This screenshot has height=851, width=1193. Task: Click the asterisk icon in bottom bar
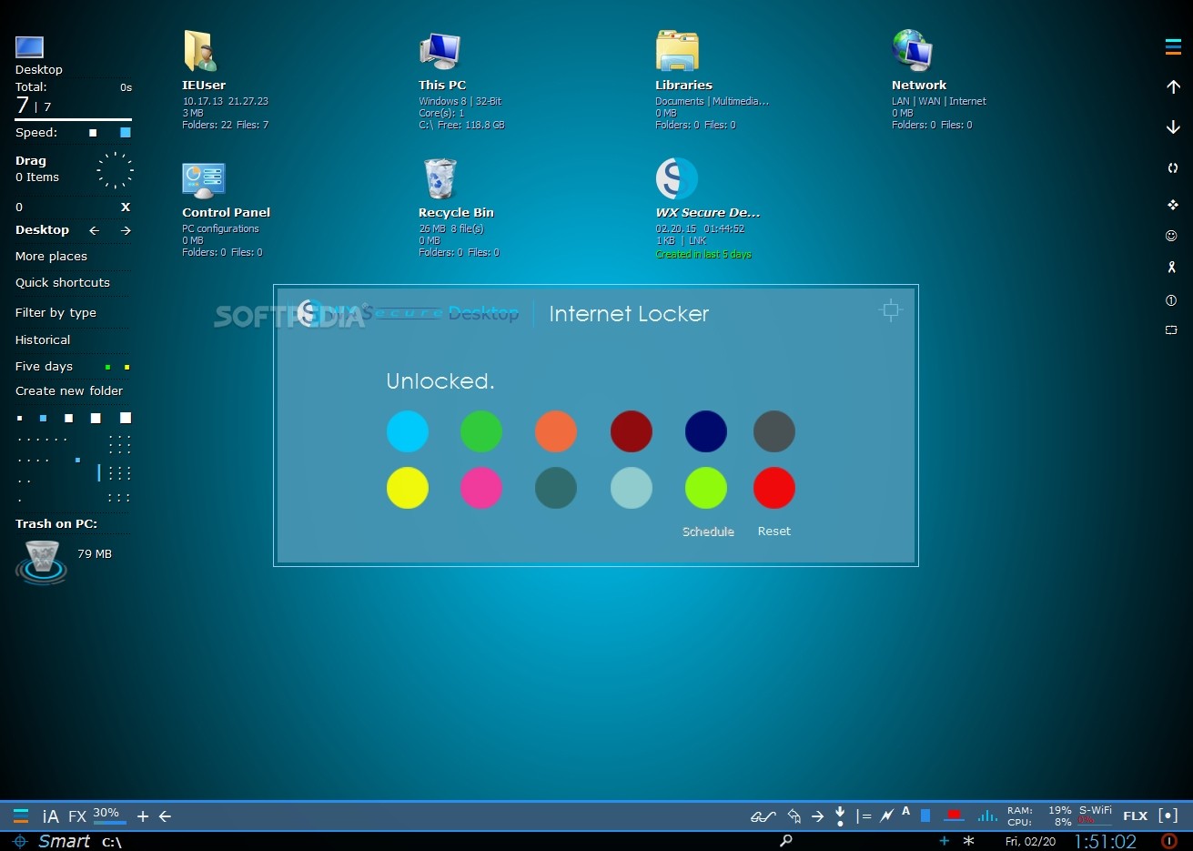point(969,841)
